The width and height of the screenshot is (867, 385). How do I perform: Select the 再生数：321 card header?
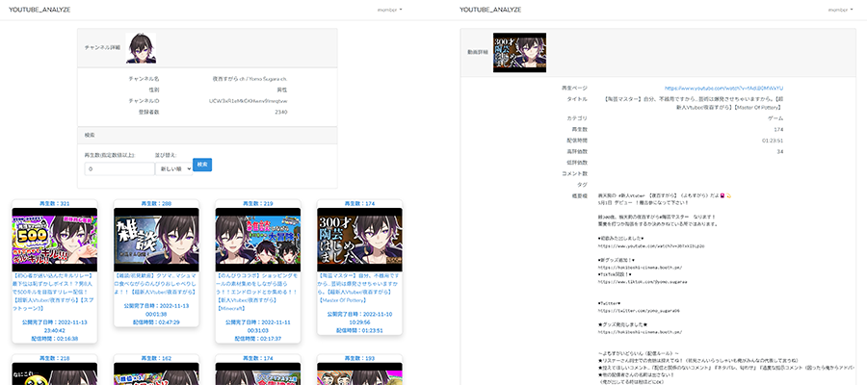(x=54, y=204)
